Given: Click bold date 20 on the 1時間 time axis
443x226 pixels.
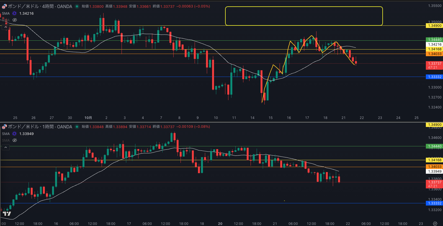Looking at the screenshot, I should click(220, 224).
